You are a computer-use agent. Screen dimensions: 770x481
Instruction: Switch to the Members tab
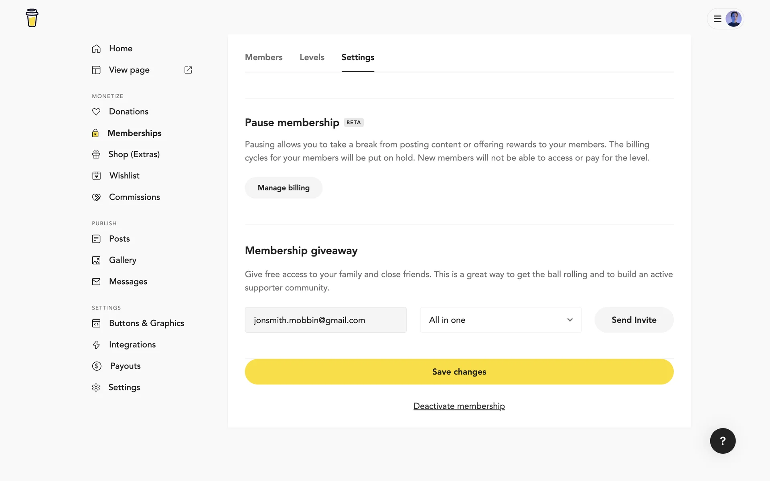pos(263,57)
